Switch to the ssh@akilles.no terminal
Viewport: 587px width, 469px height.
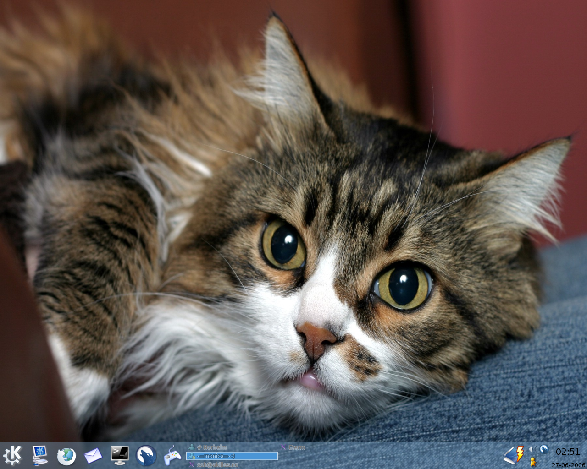pos(232,464)
